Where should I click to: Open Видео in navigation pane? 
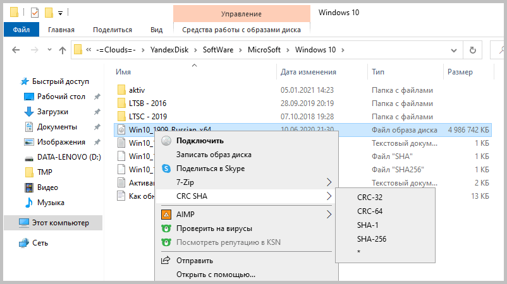(47, 187)
